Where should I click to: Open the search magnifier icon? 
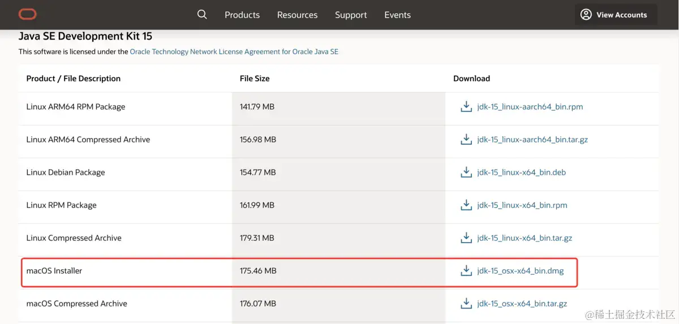[x=202, y=15]
